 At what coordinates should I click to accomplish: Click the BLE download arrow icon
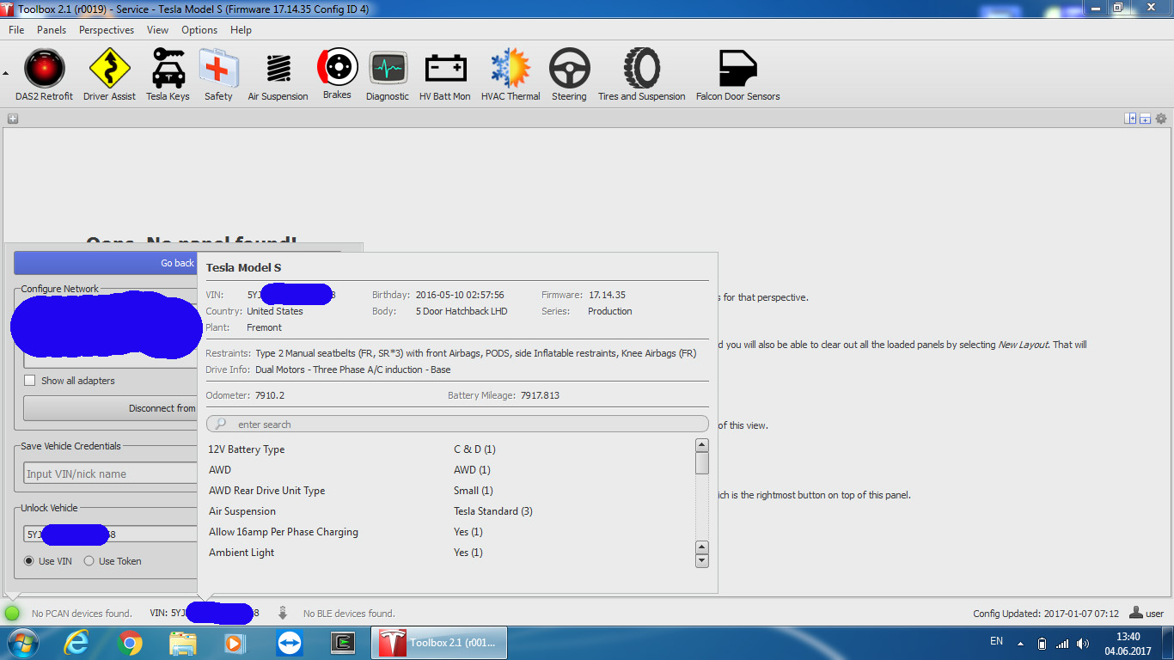pyautogui.click(x=283, y=614)
